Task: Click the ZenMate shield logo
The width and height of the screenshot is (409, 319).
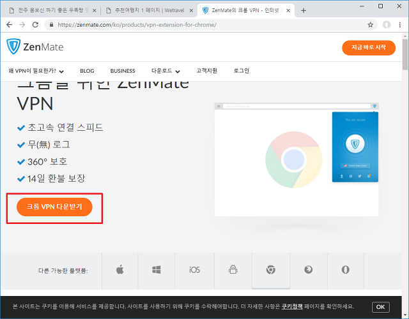Action: 13,47
